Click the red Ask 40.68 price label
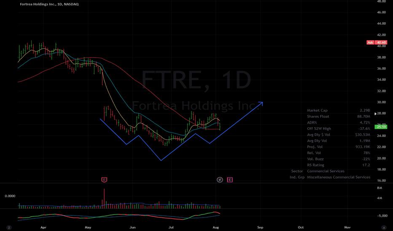The width and height of the screenshot is (393, 231). [x=377, y=42]
